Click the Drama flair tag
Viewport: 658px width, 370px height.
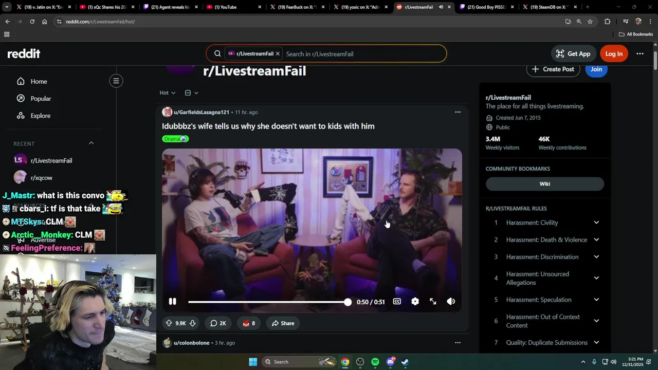pos(175,139)
